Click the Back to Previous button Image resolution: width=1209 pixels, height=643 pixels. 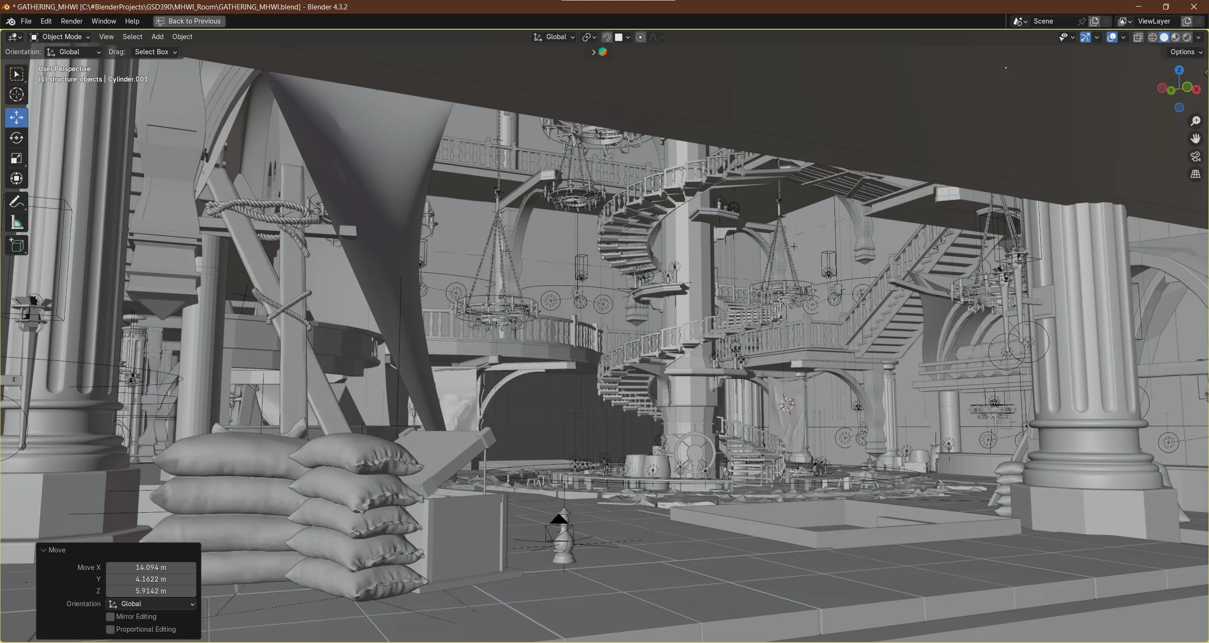coord(189,21)
